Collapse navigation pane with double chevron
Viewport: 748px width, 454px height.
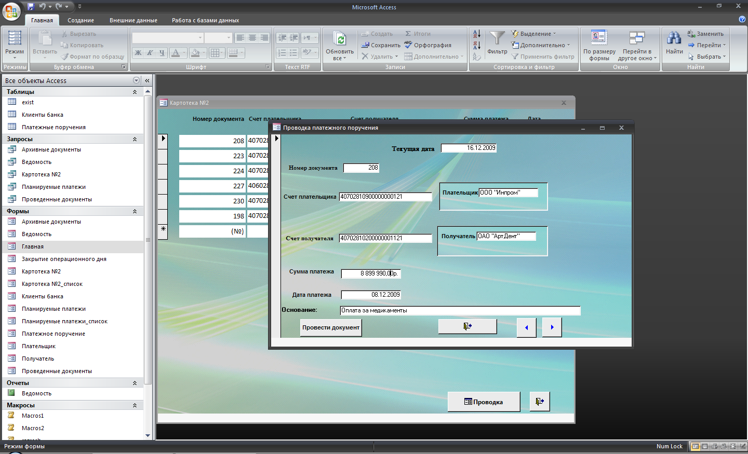pyautogui.click(x=147, y=80)
